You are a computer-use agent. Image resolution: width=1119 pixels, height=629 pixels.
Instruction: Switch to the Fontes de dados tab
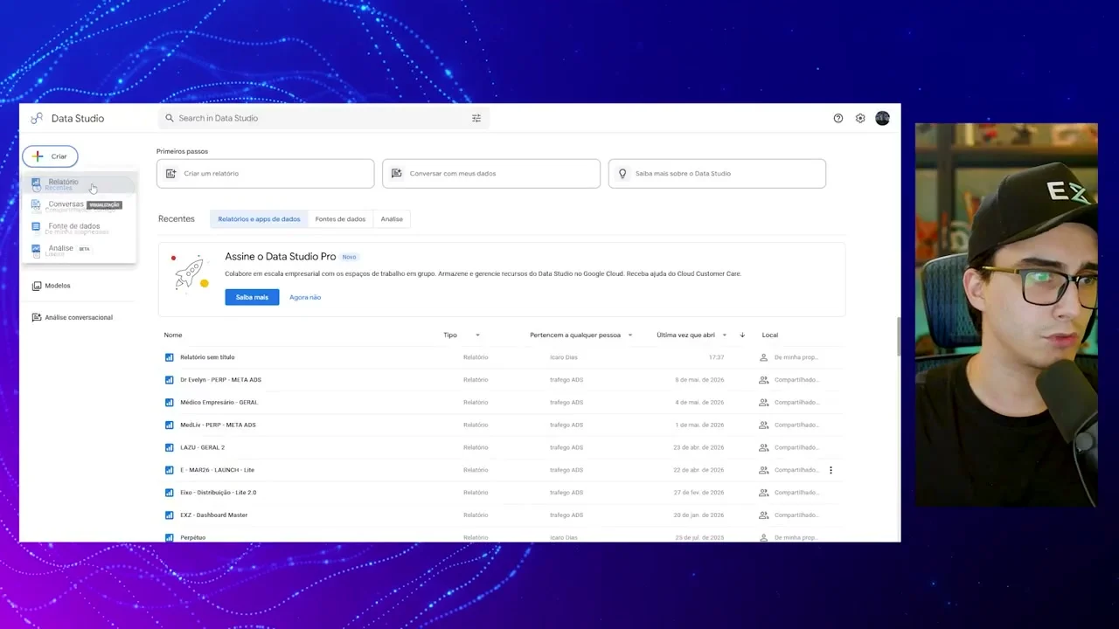340,219
